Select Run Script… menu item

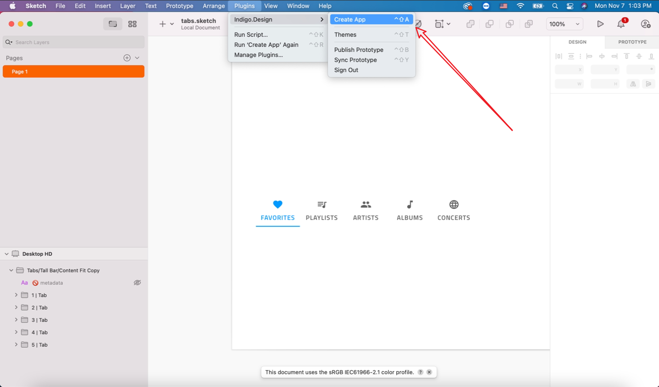click(x=278, y=34)
